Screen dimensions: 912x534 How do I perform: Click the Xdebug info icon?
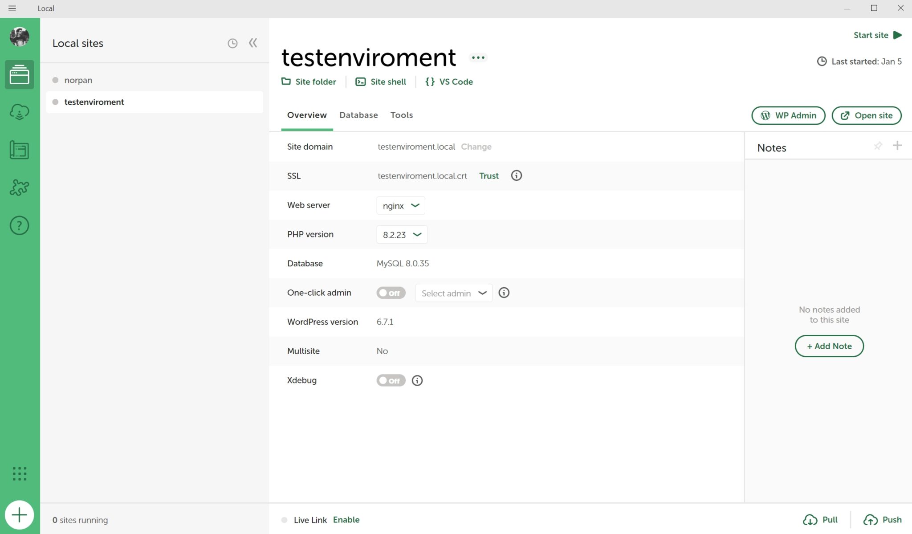click(417, 380)
